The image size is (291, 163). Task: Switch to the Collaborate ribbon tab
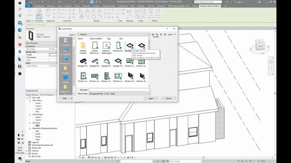coord(122,6)
